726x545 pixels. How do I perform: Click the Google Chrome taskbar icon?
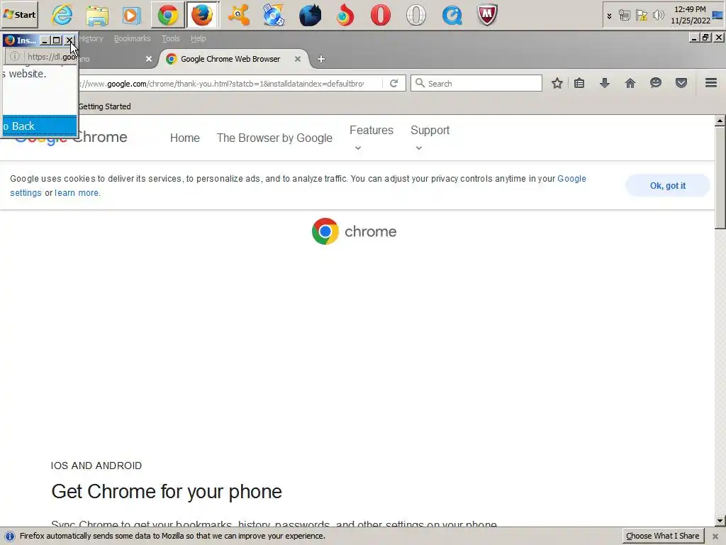tap(167, 15)
